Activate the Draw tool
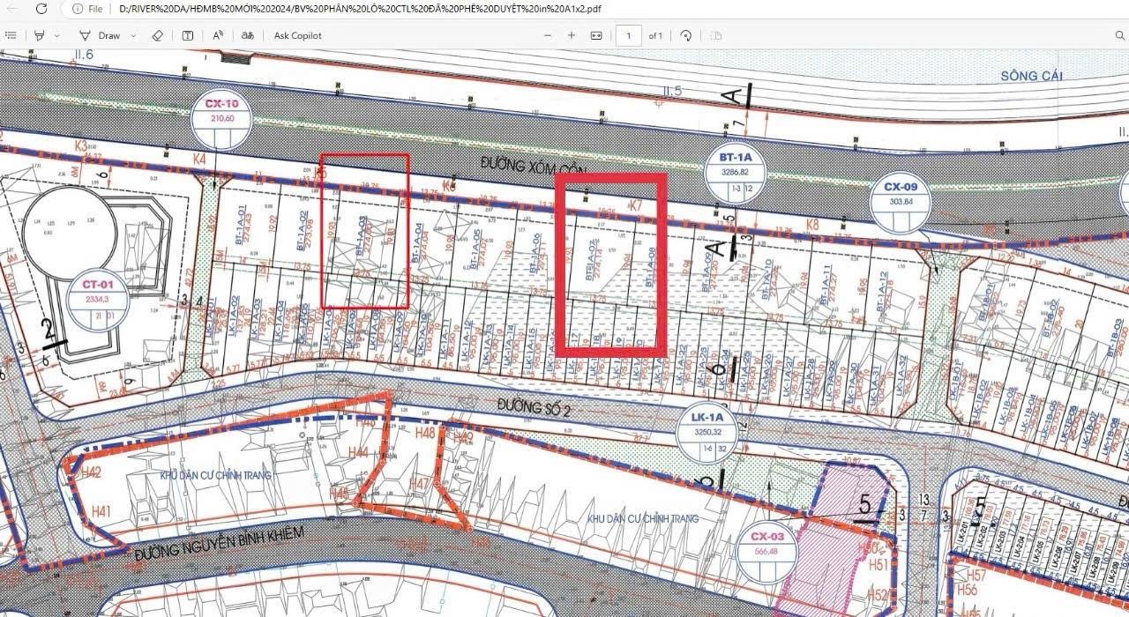 (x=100, y=35)
